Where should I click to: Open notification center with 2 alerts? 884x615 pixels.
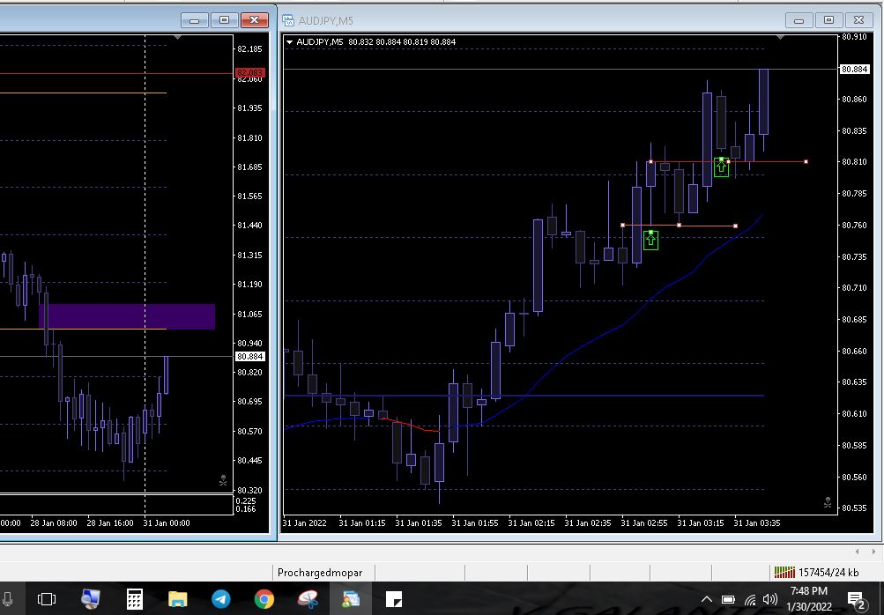[x=857, y=600]
